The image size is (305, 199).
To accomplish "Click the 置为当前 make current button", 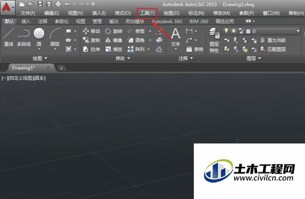I will [273, 40].
